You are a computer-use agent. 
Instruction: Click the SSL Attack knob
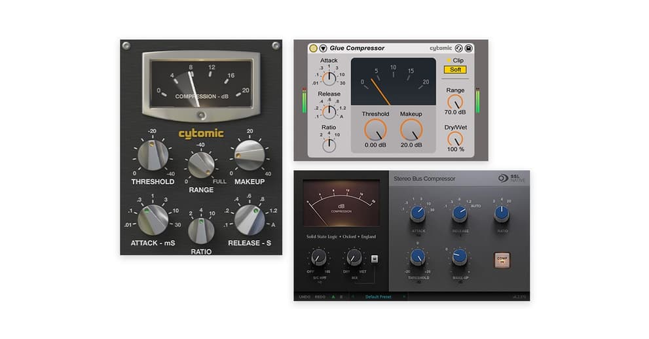click(418, 214)
